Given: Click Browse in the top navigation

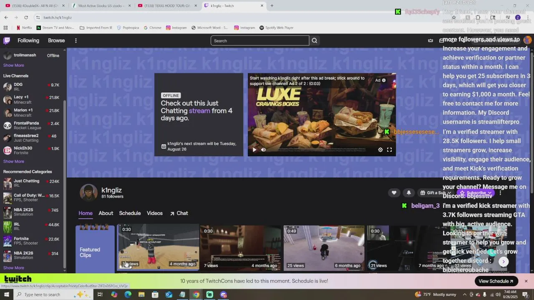Looking at the screenshot, I should point(56,40).
